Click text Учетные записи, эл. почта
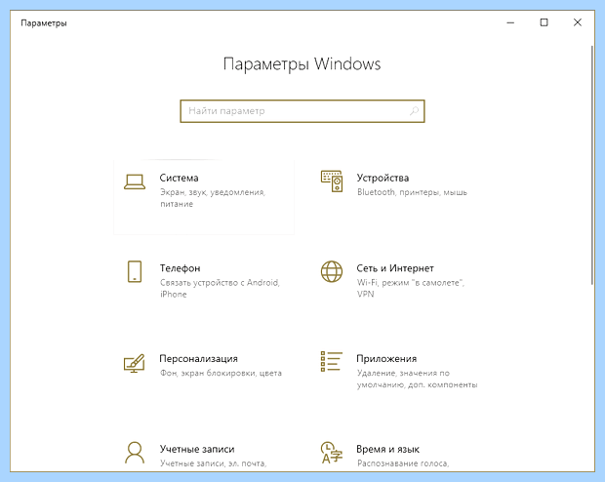Image resolution: width=605 pixels, height=482 pixels. coord(214,463)
